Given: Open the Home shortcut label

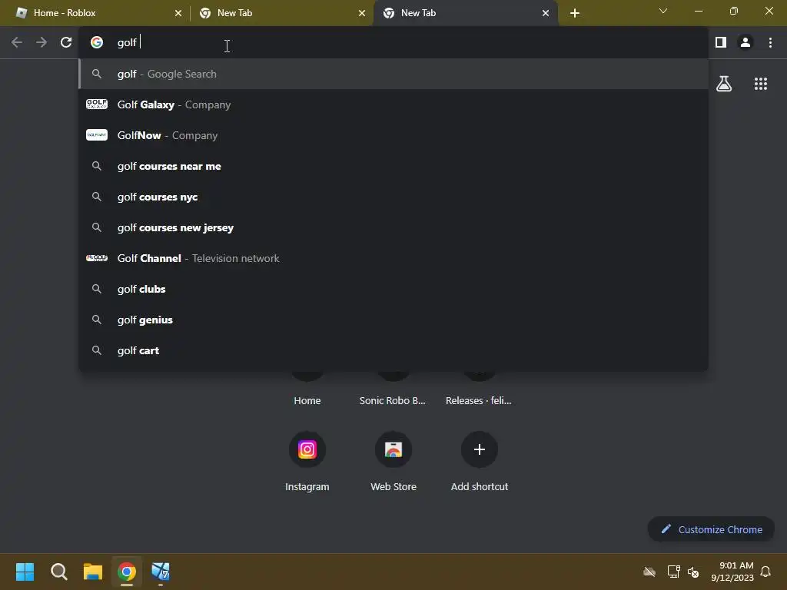Looking at the screenshot, I should tap(307, 400).
